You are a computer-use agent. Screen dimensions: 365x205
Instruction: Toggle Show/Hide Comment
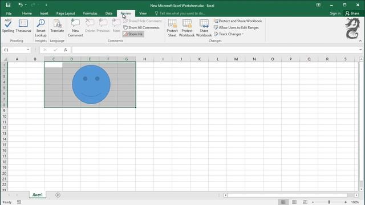[142, 21]
